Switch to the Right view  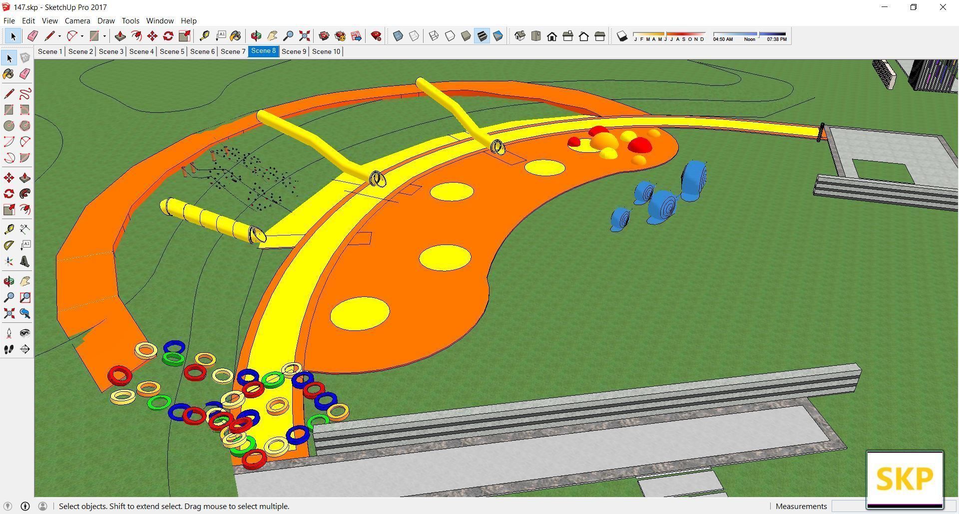click(568, 36)
